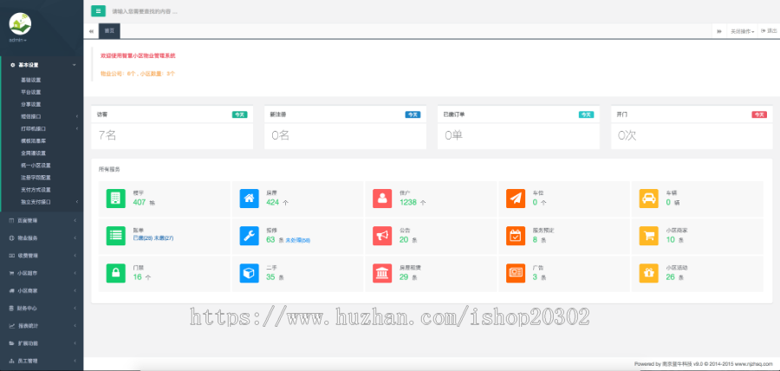The image size is (780, 371).
Task: Click the '0单' paid orders value
Action: [x=453, y=135]
